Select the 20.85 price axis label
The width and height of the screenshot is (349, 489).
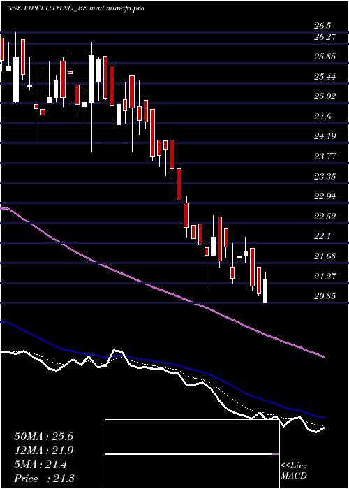point(325,296)
